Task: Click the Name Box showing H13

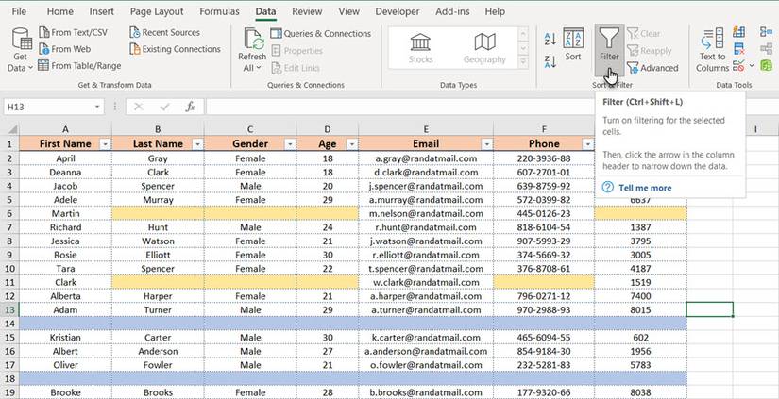Action: click(x=52, y=108)
